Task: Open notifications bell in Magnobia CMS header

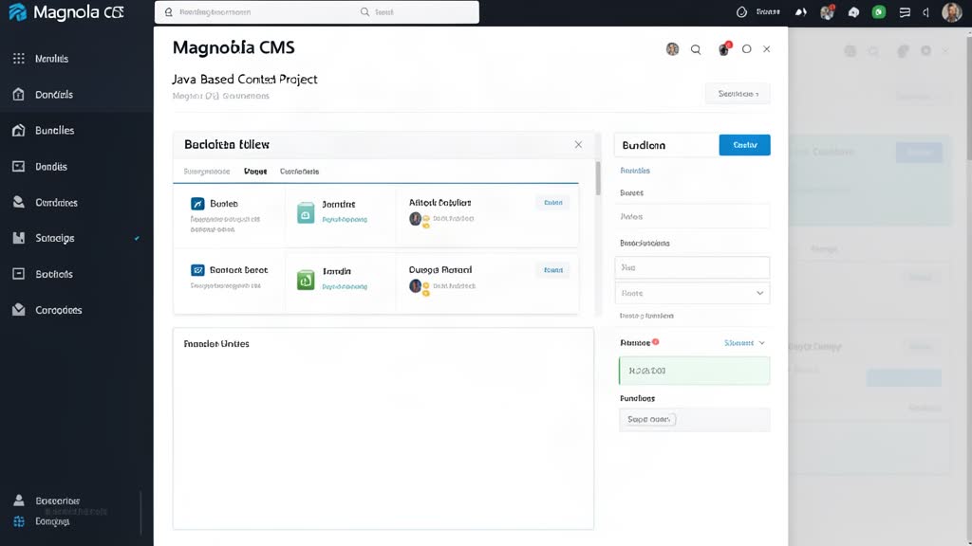Action: pos(723,49)
